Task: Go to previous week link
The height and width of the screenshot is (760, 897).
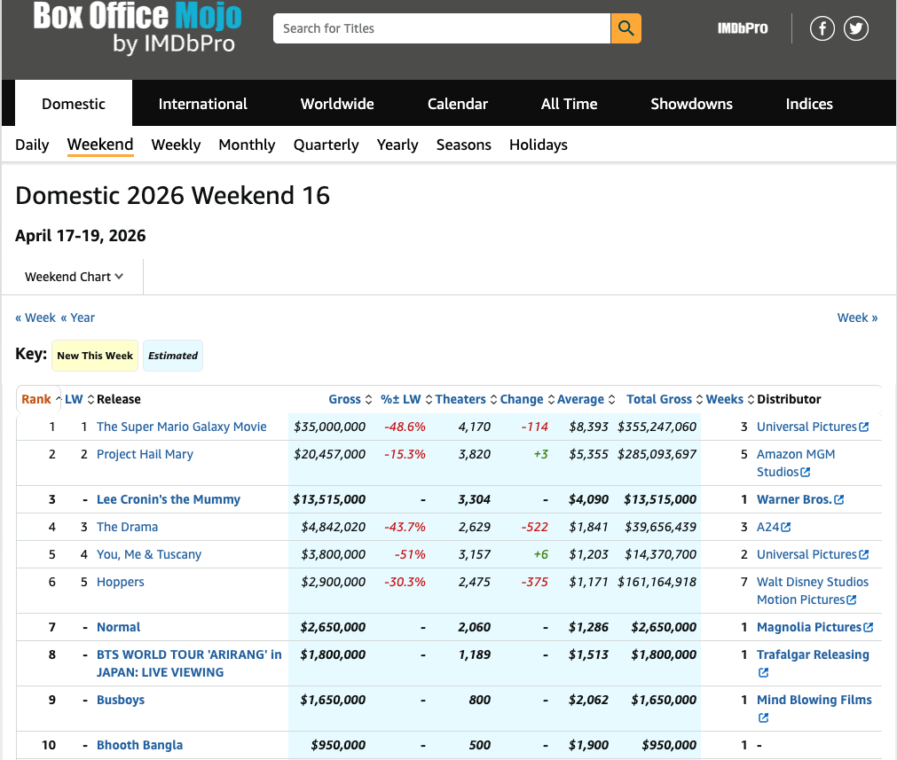Action: [x=35, y=318]
